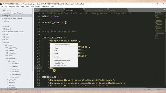166x93 pixels.
Task: Open result.html in the side bar
Action: [16, 72]
